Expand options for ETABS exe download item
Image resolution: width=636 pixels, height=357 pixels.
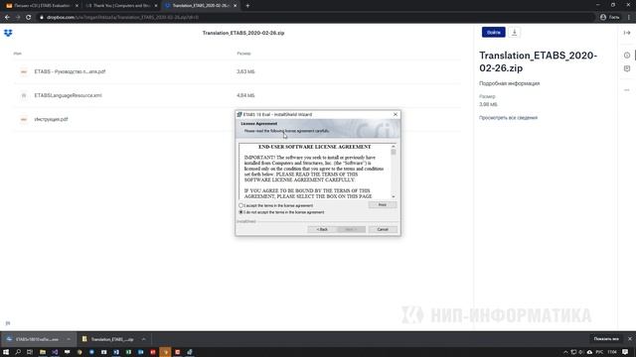click(69, 339)
